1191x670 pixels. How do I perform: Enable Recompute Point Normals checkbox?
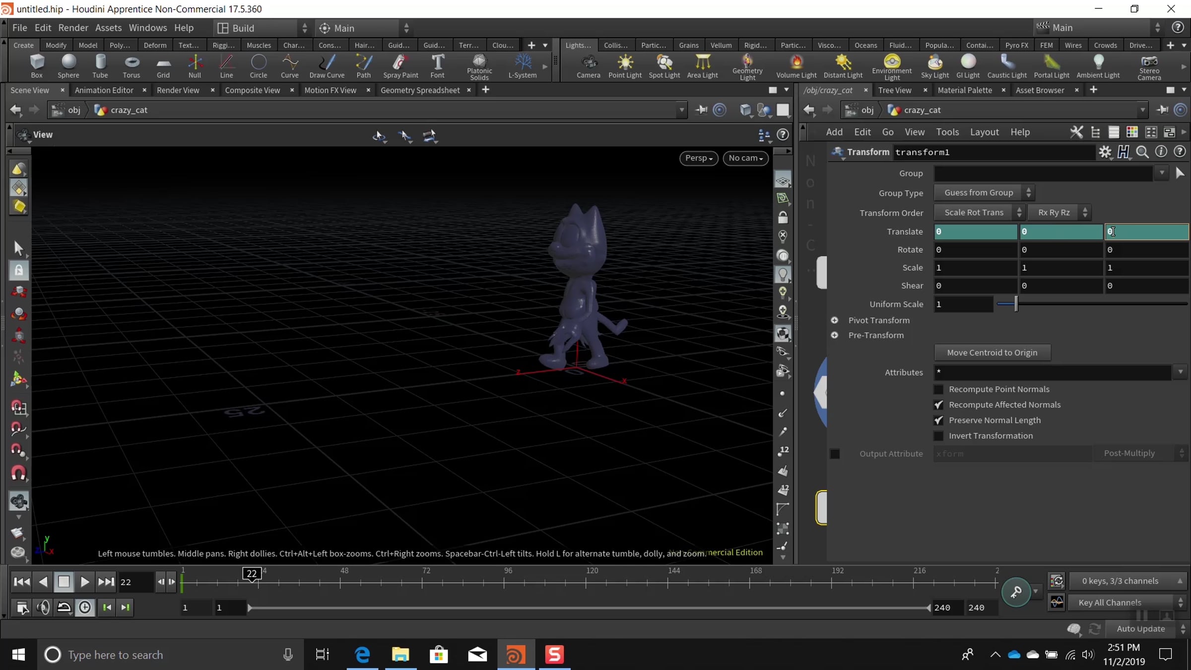[x=938, y=389]
